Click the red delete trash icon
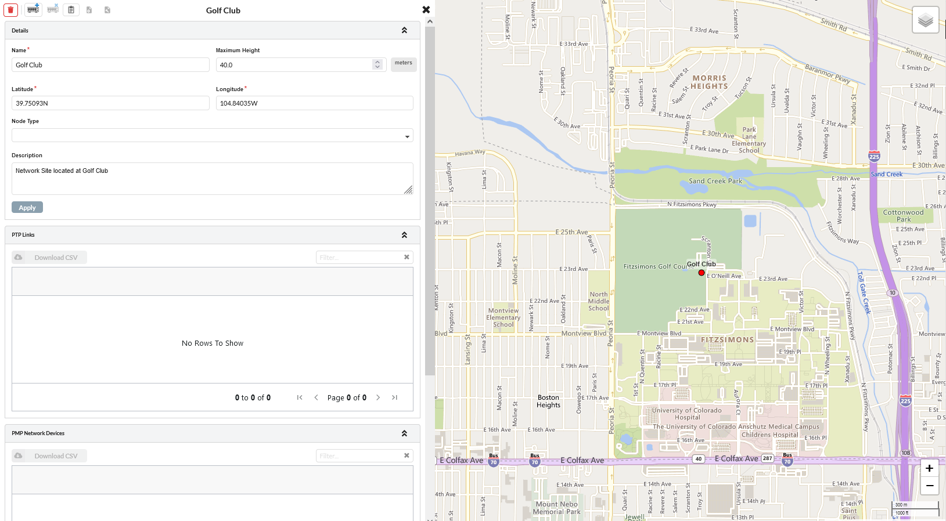The width and height of the screenshot is (946, 521). coord(10,10)
